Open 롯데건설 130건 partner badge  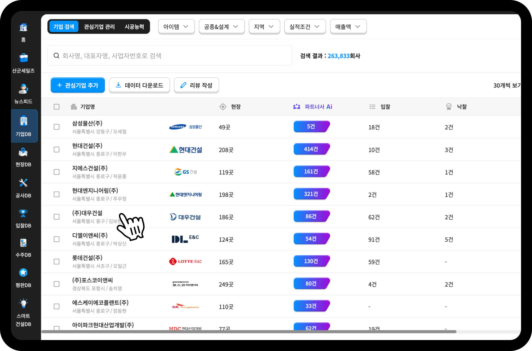point(312,261)
